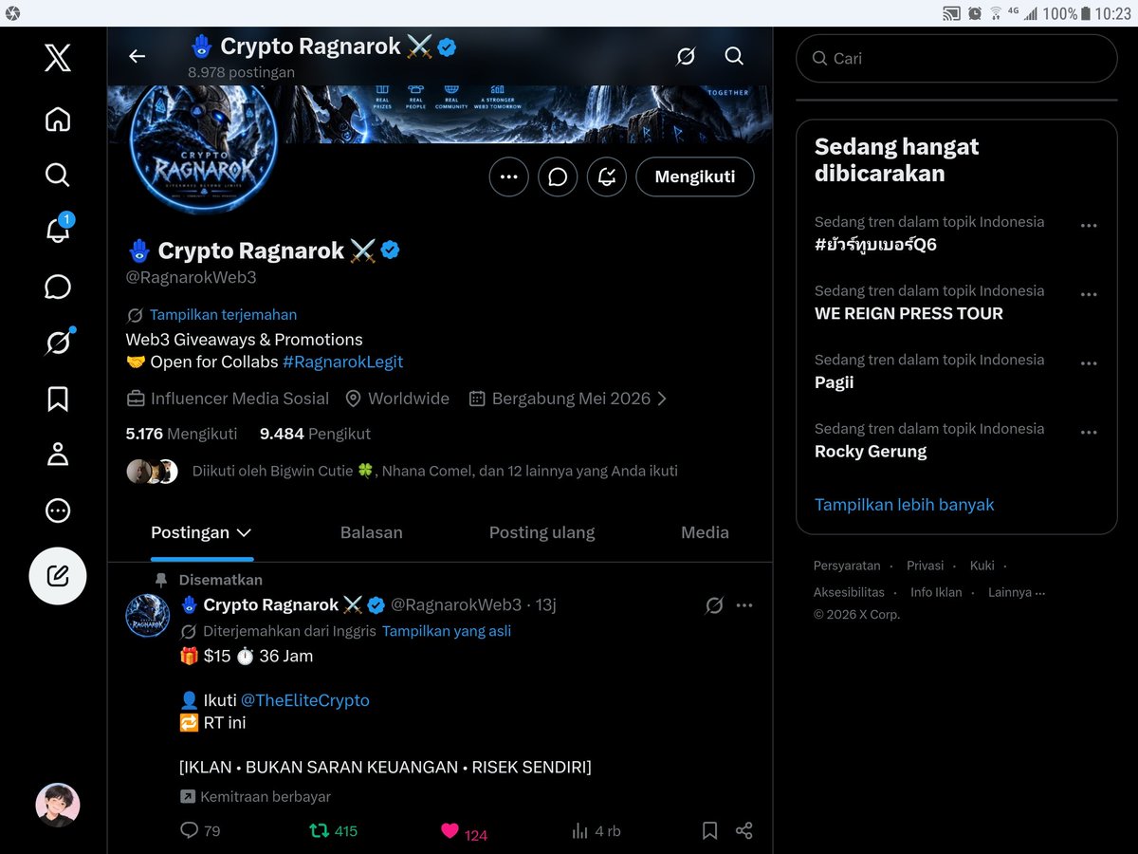Open Info Iklan footer link
Screen dimensions: 1138x854
pyautogui.click(x=936, y=592)
